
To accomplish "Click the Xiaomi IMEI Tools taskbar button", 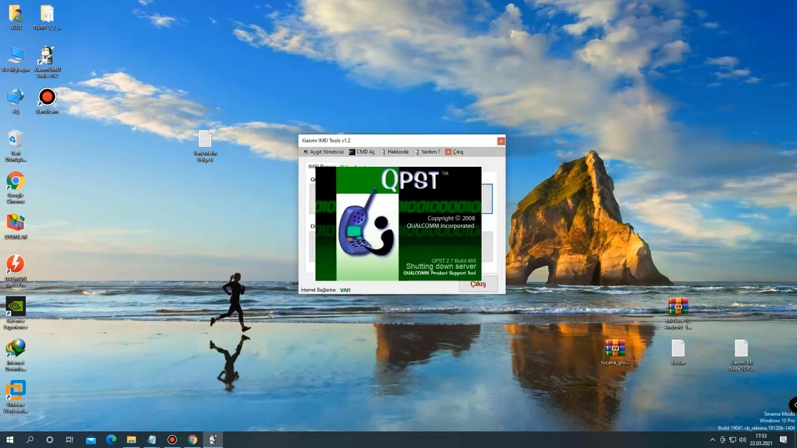I will coord(213,440).
